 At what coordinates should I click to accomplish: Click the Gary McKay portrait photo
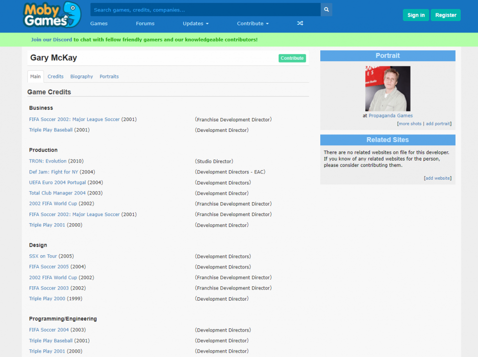coord(388,88)
